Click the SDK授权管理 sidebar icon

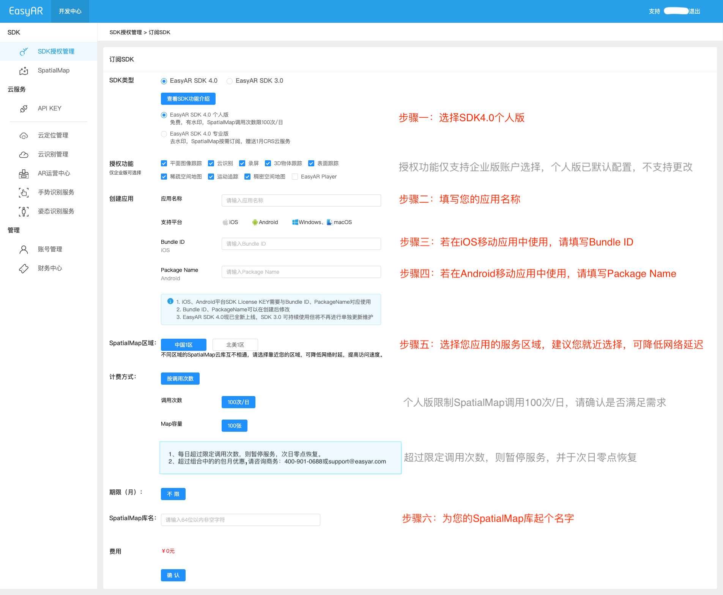pos(24,51)
